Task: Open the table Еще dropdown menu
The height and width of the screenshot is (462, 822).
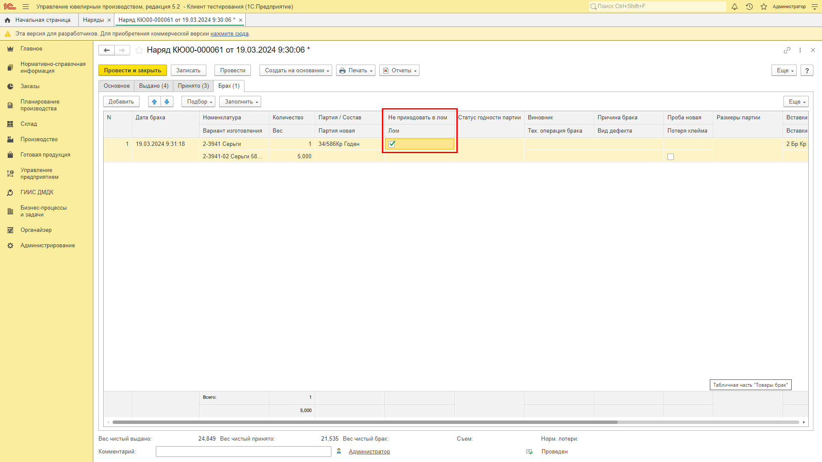Action: 796,102
